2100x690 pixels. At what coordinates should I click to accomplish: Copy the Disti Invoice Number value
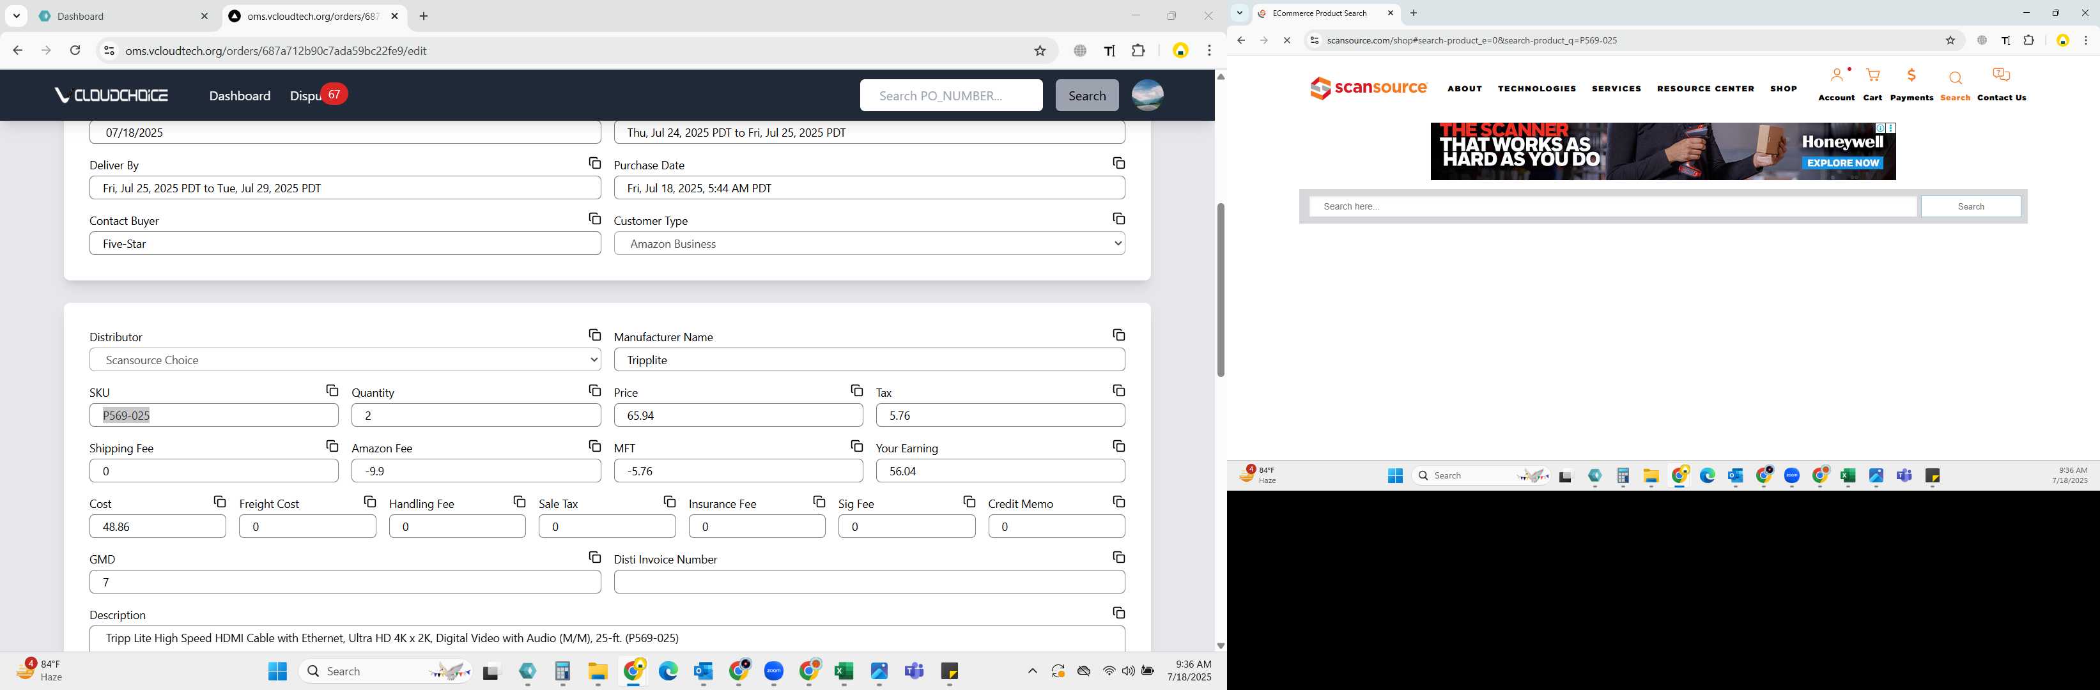click(1118, 557)
